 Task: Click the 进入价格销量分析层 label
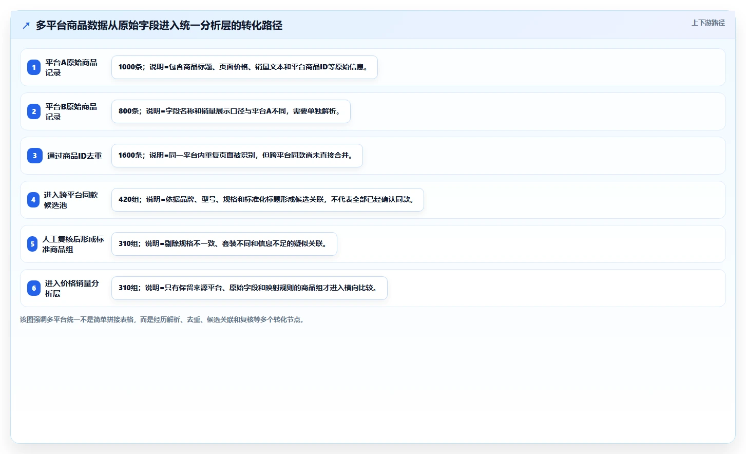pyautogui.click(x=72, y=288)
